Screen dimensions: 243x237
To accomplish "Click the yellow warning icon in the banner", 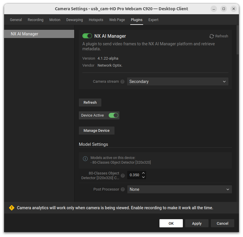I will [x=12, y=208].
